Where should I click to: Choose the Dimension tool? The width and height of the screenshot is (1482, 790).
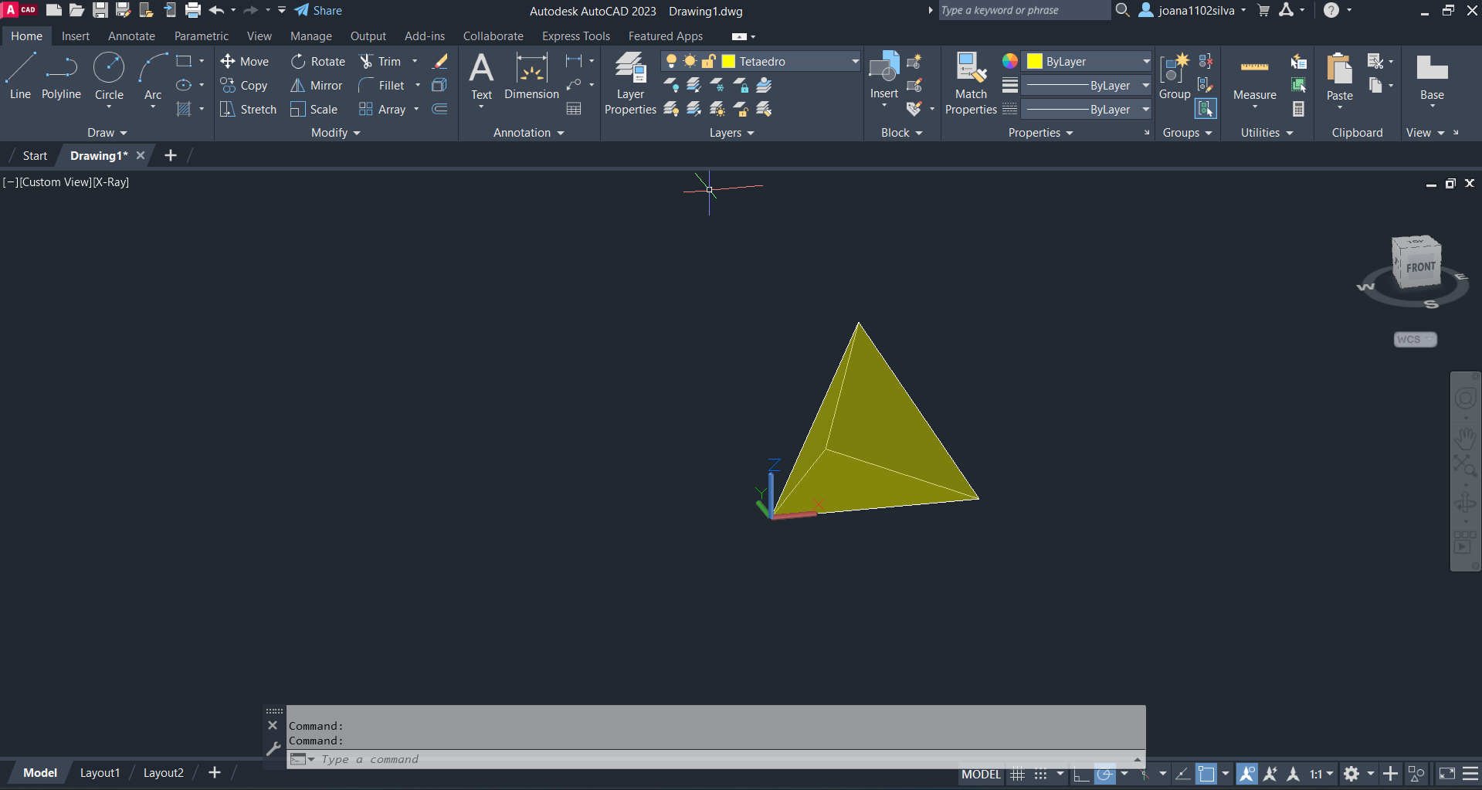coord(531,76)
